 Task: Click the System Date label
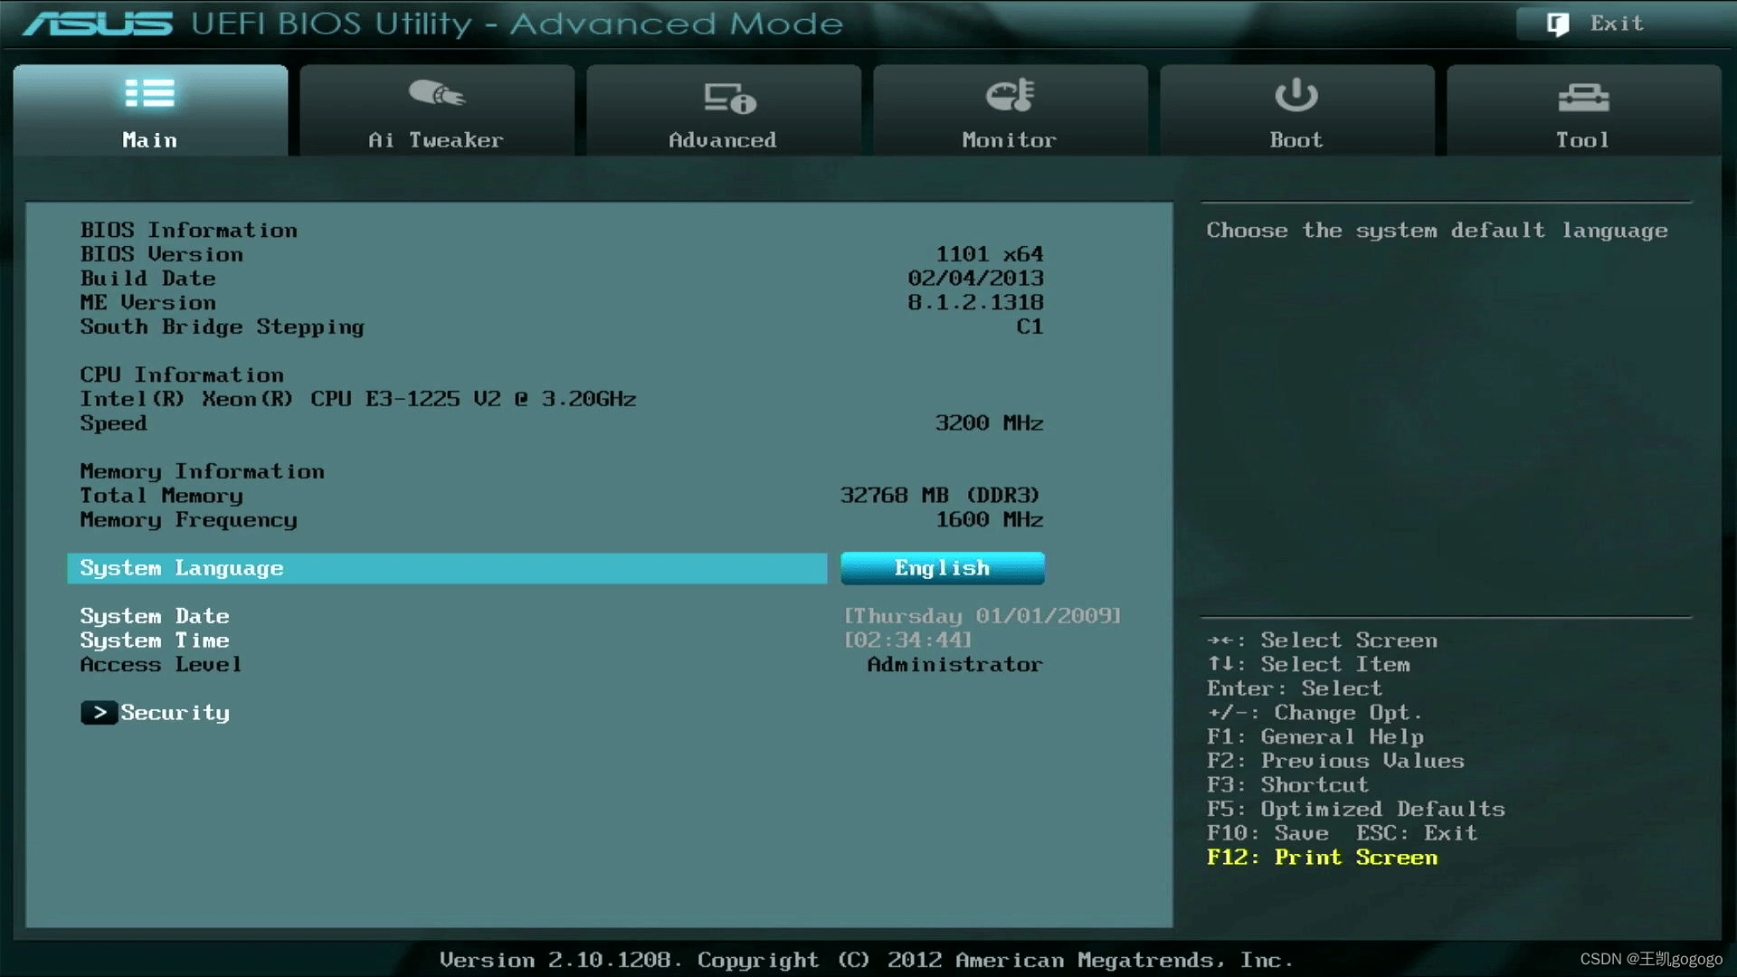[155, 616]
